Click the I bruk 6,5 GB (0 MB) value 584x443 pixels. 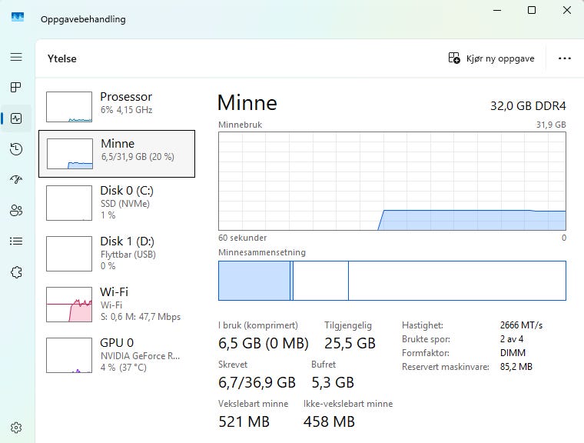[264, 343]
